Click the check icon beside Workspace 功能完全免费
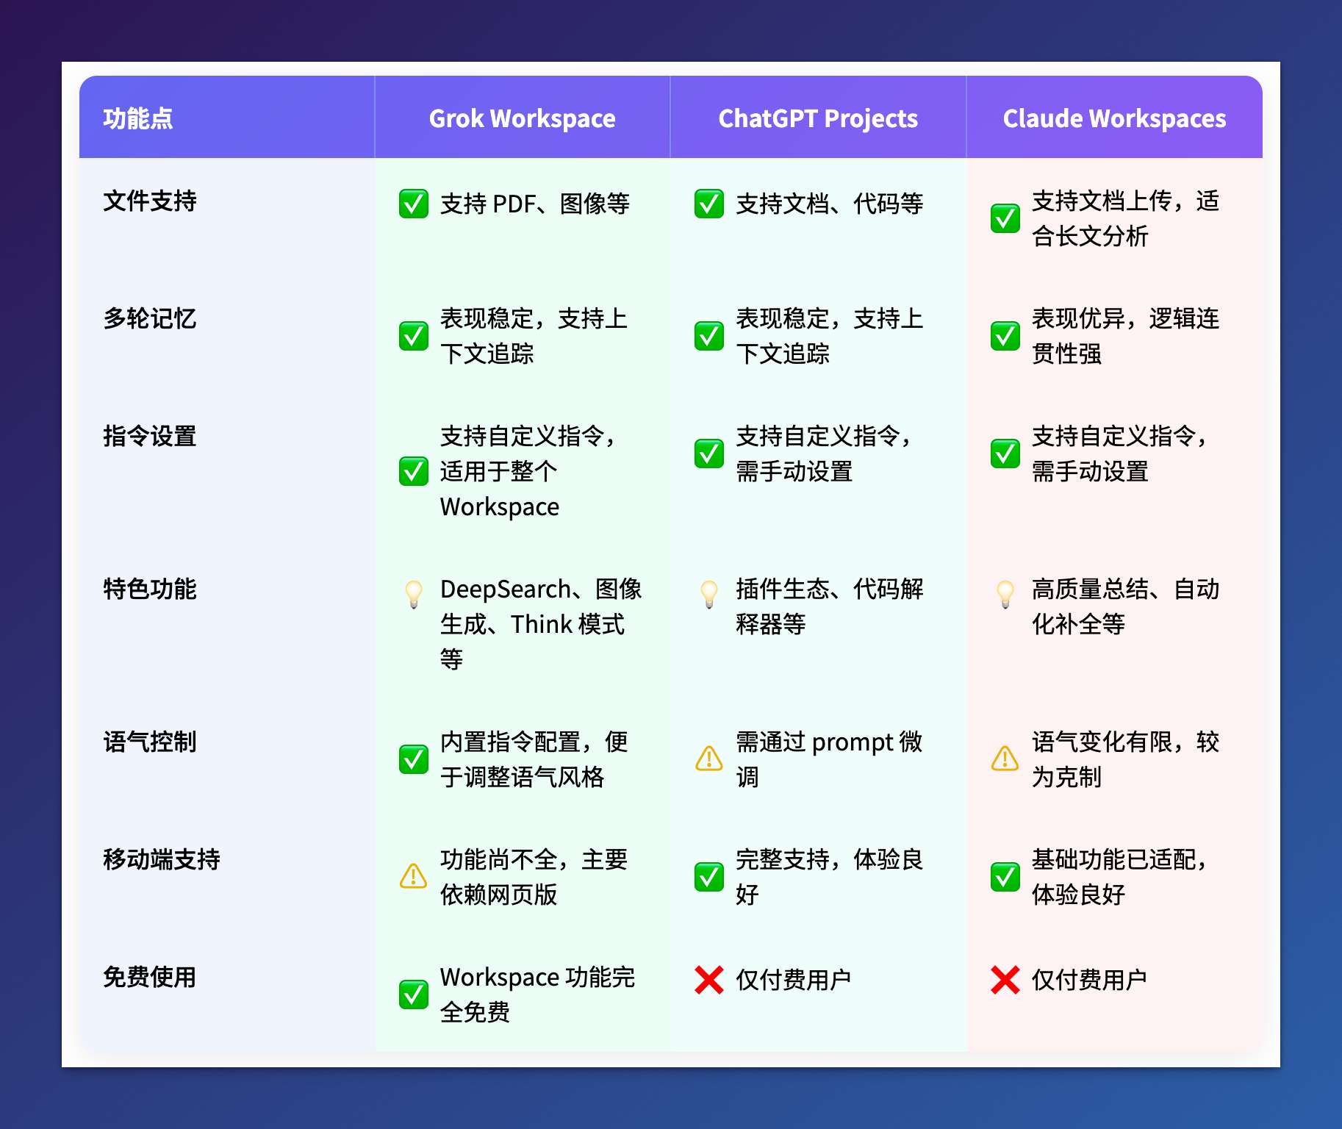The width and height of the screenshot is (1342, 1129). click(414, 994)
